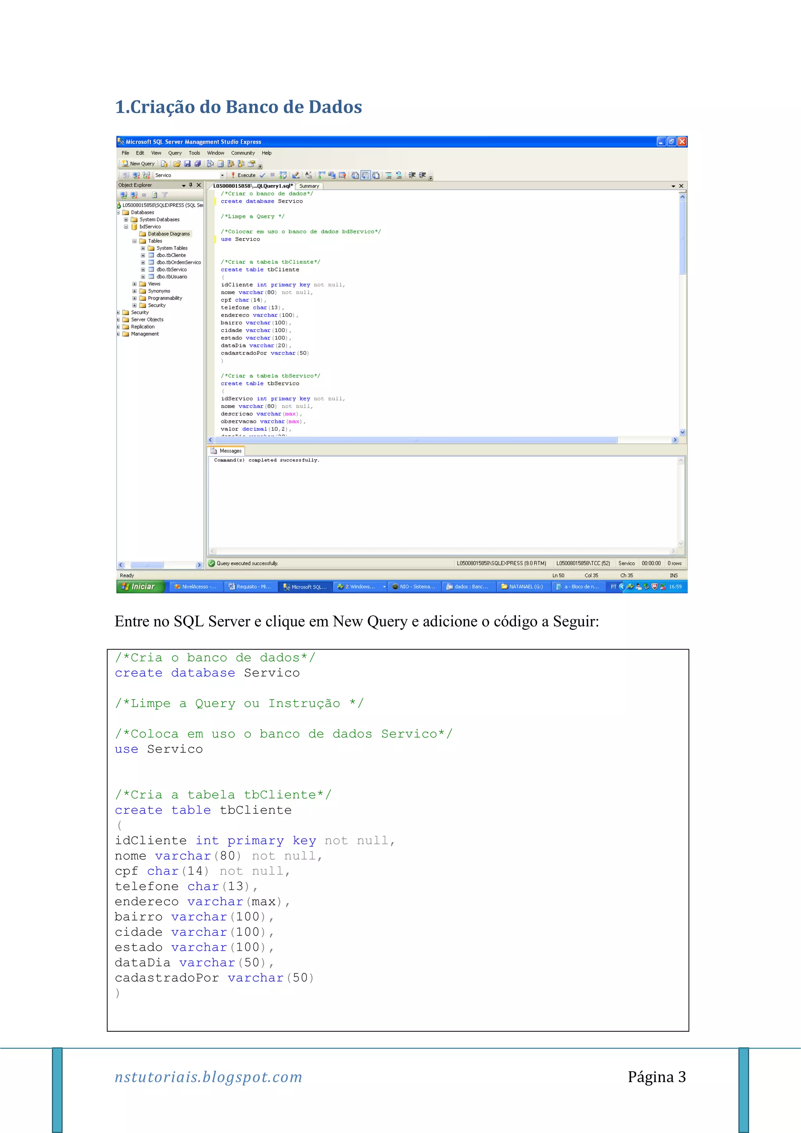Open the Community menu
The width and height of the screenshot is (801, 1133).
pyautogui.click(x=243, y=153)
